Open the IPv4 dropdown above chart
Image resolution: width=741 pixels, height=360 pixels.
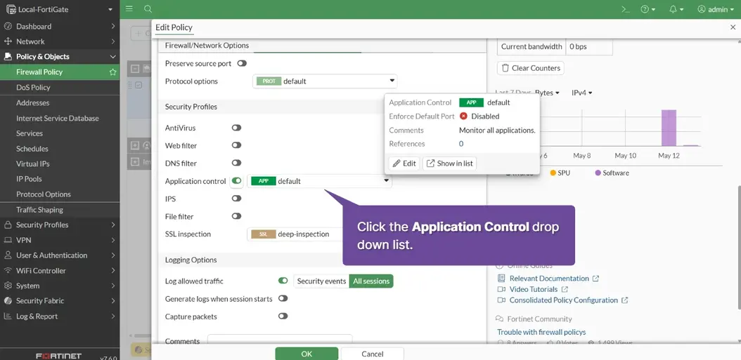[x=581, y=93]
